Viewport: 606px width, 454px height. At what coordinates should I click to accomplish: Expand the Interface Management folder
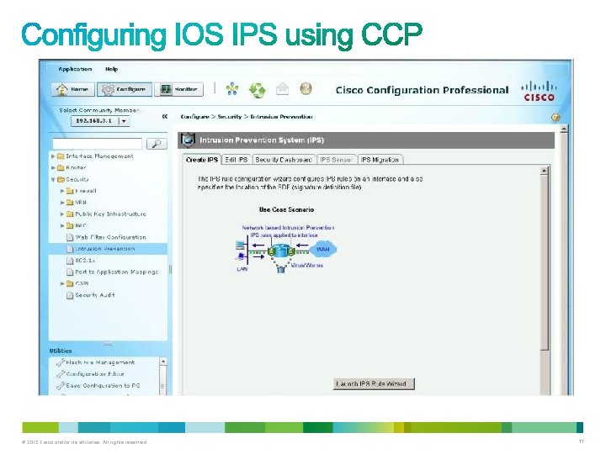(x=53, y=156)
